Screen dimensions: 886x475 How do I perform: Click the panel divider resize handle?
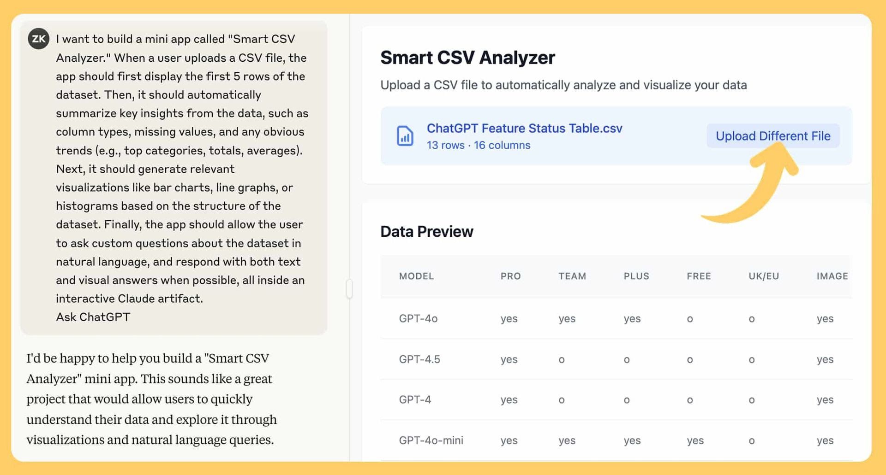tap(349, 289)
